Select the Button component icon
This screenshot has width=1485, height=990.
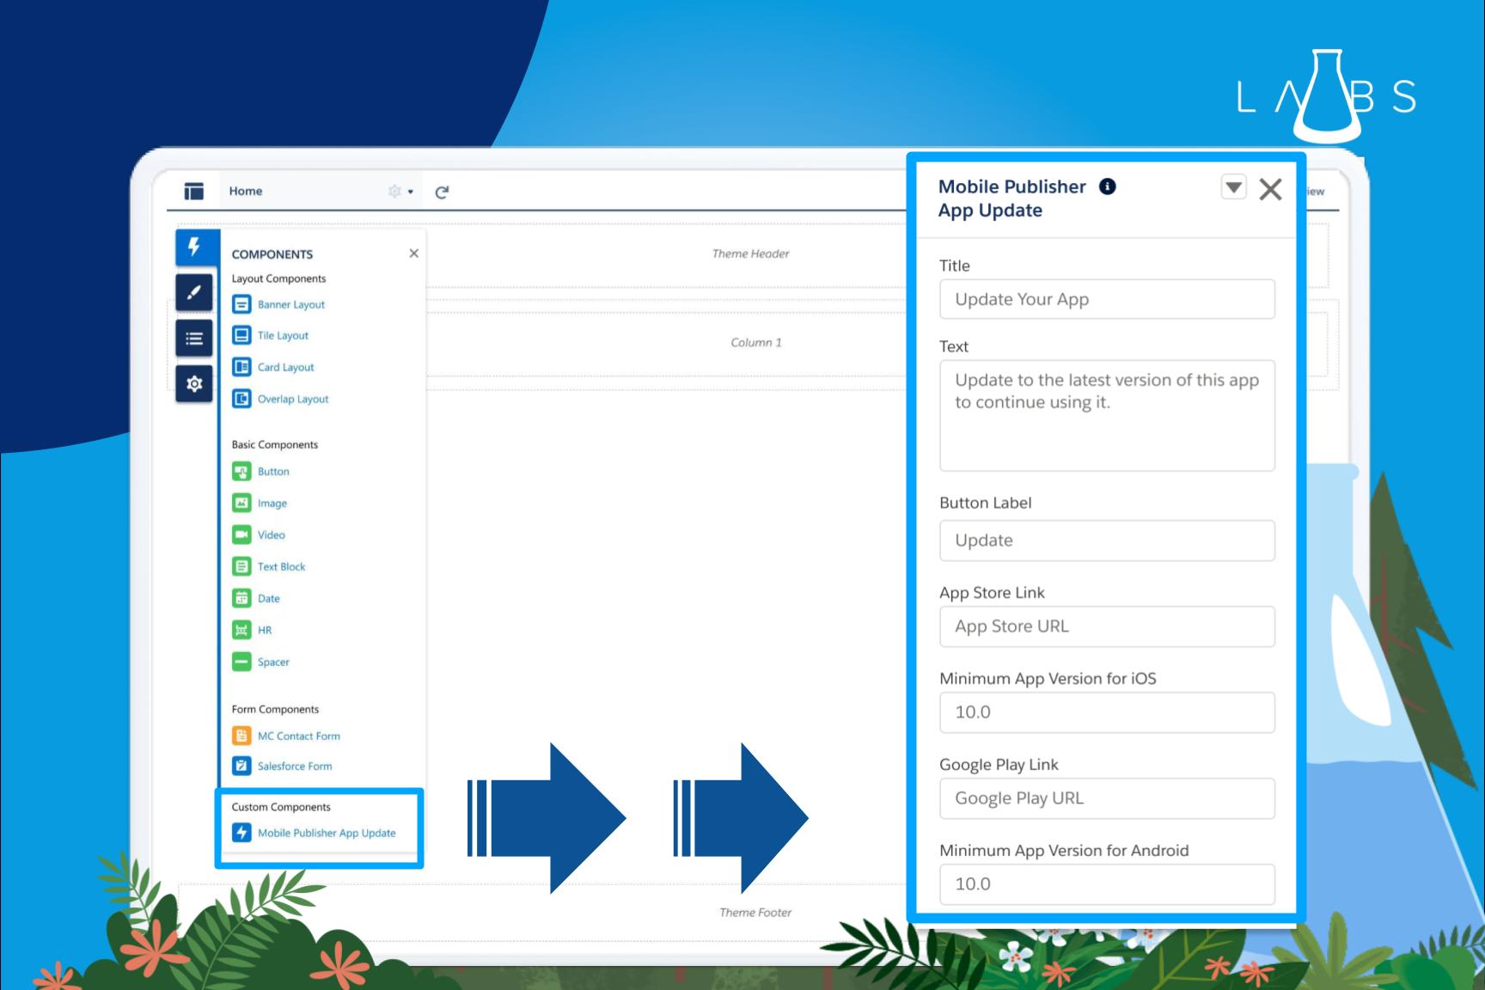point(241,471)
